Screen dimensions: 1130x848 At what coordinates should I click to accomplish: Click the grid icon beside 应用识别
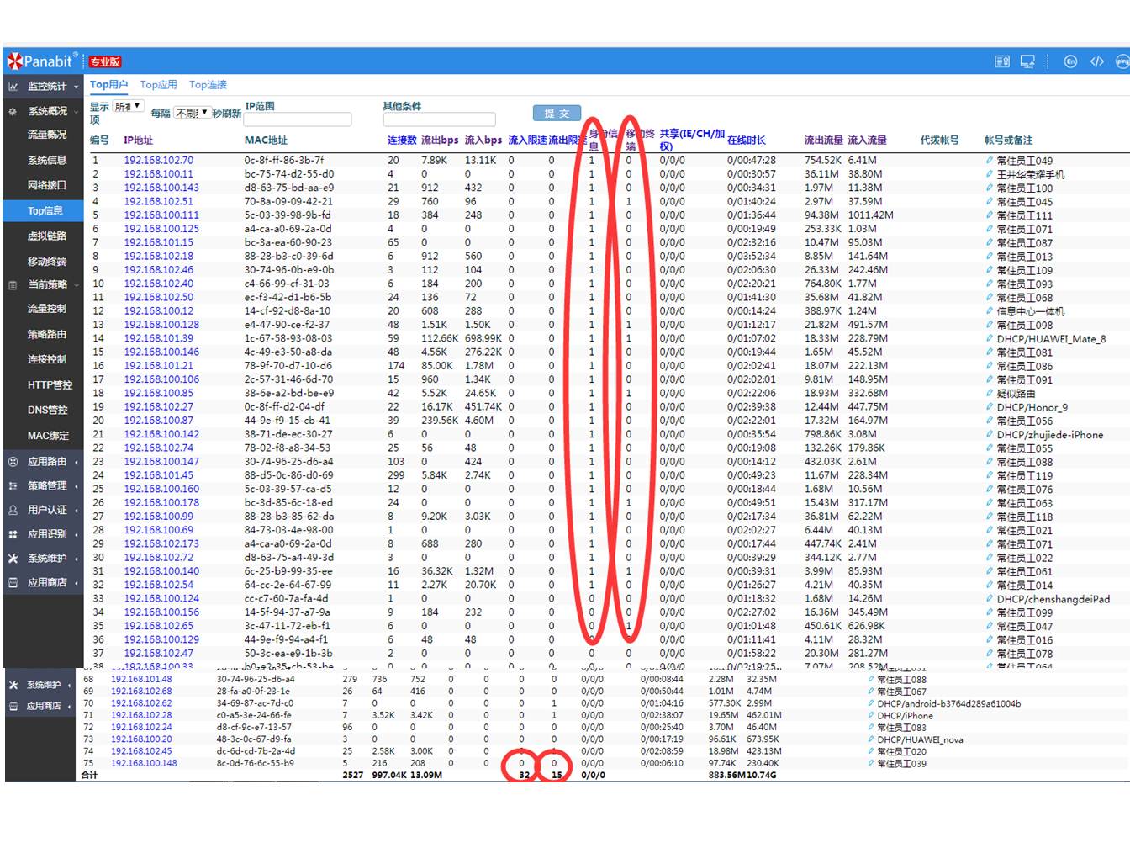(x=13, y=534)
